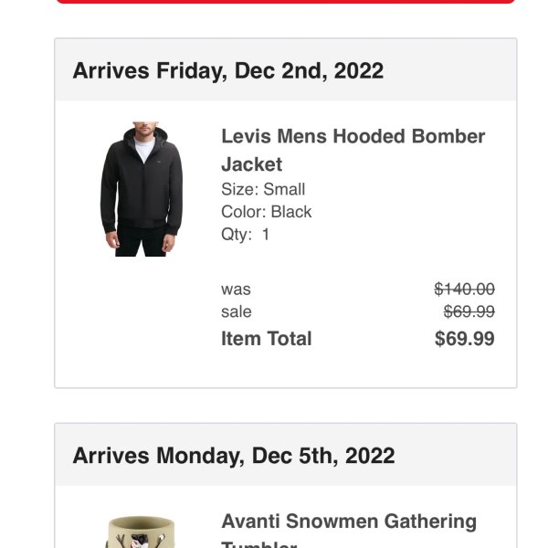Click the crossed-out $69.99 sale price
This screenshot has height=548, width=548.
[x=469, y=311]
